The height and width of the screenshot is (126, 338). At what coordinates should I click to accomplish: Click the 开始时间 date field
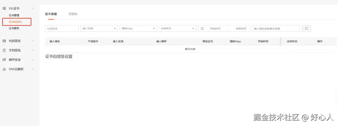click(x=215, y=28)
